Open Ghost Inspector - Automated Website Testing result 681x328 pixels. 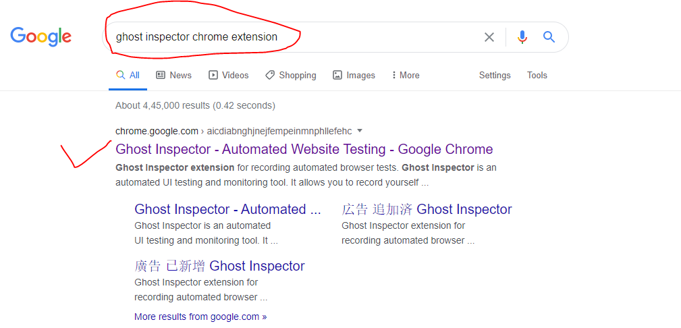tap(304, 149)
